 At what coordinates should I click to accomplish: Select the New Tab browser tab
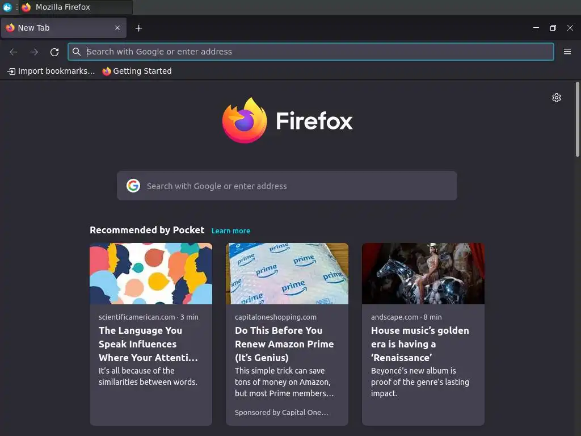[64, 28]
